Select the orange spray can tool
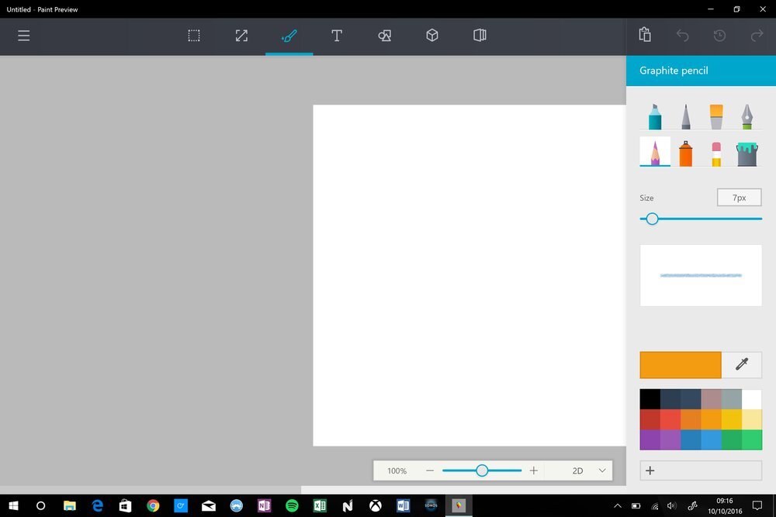This screenshot has height=517, width=776. (x=685, y=153)
